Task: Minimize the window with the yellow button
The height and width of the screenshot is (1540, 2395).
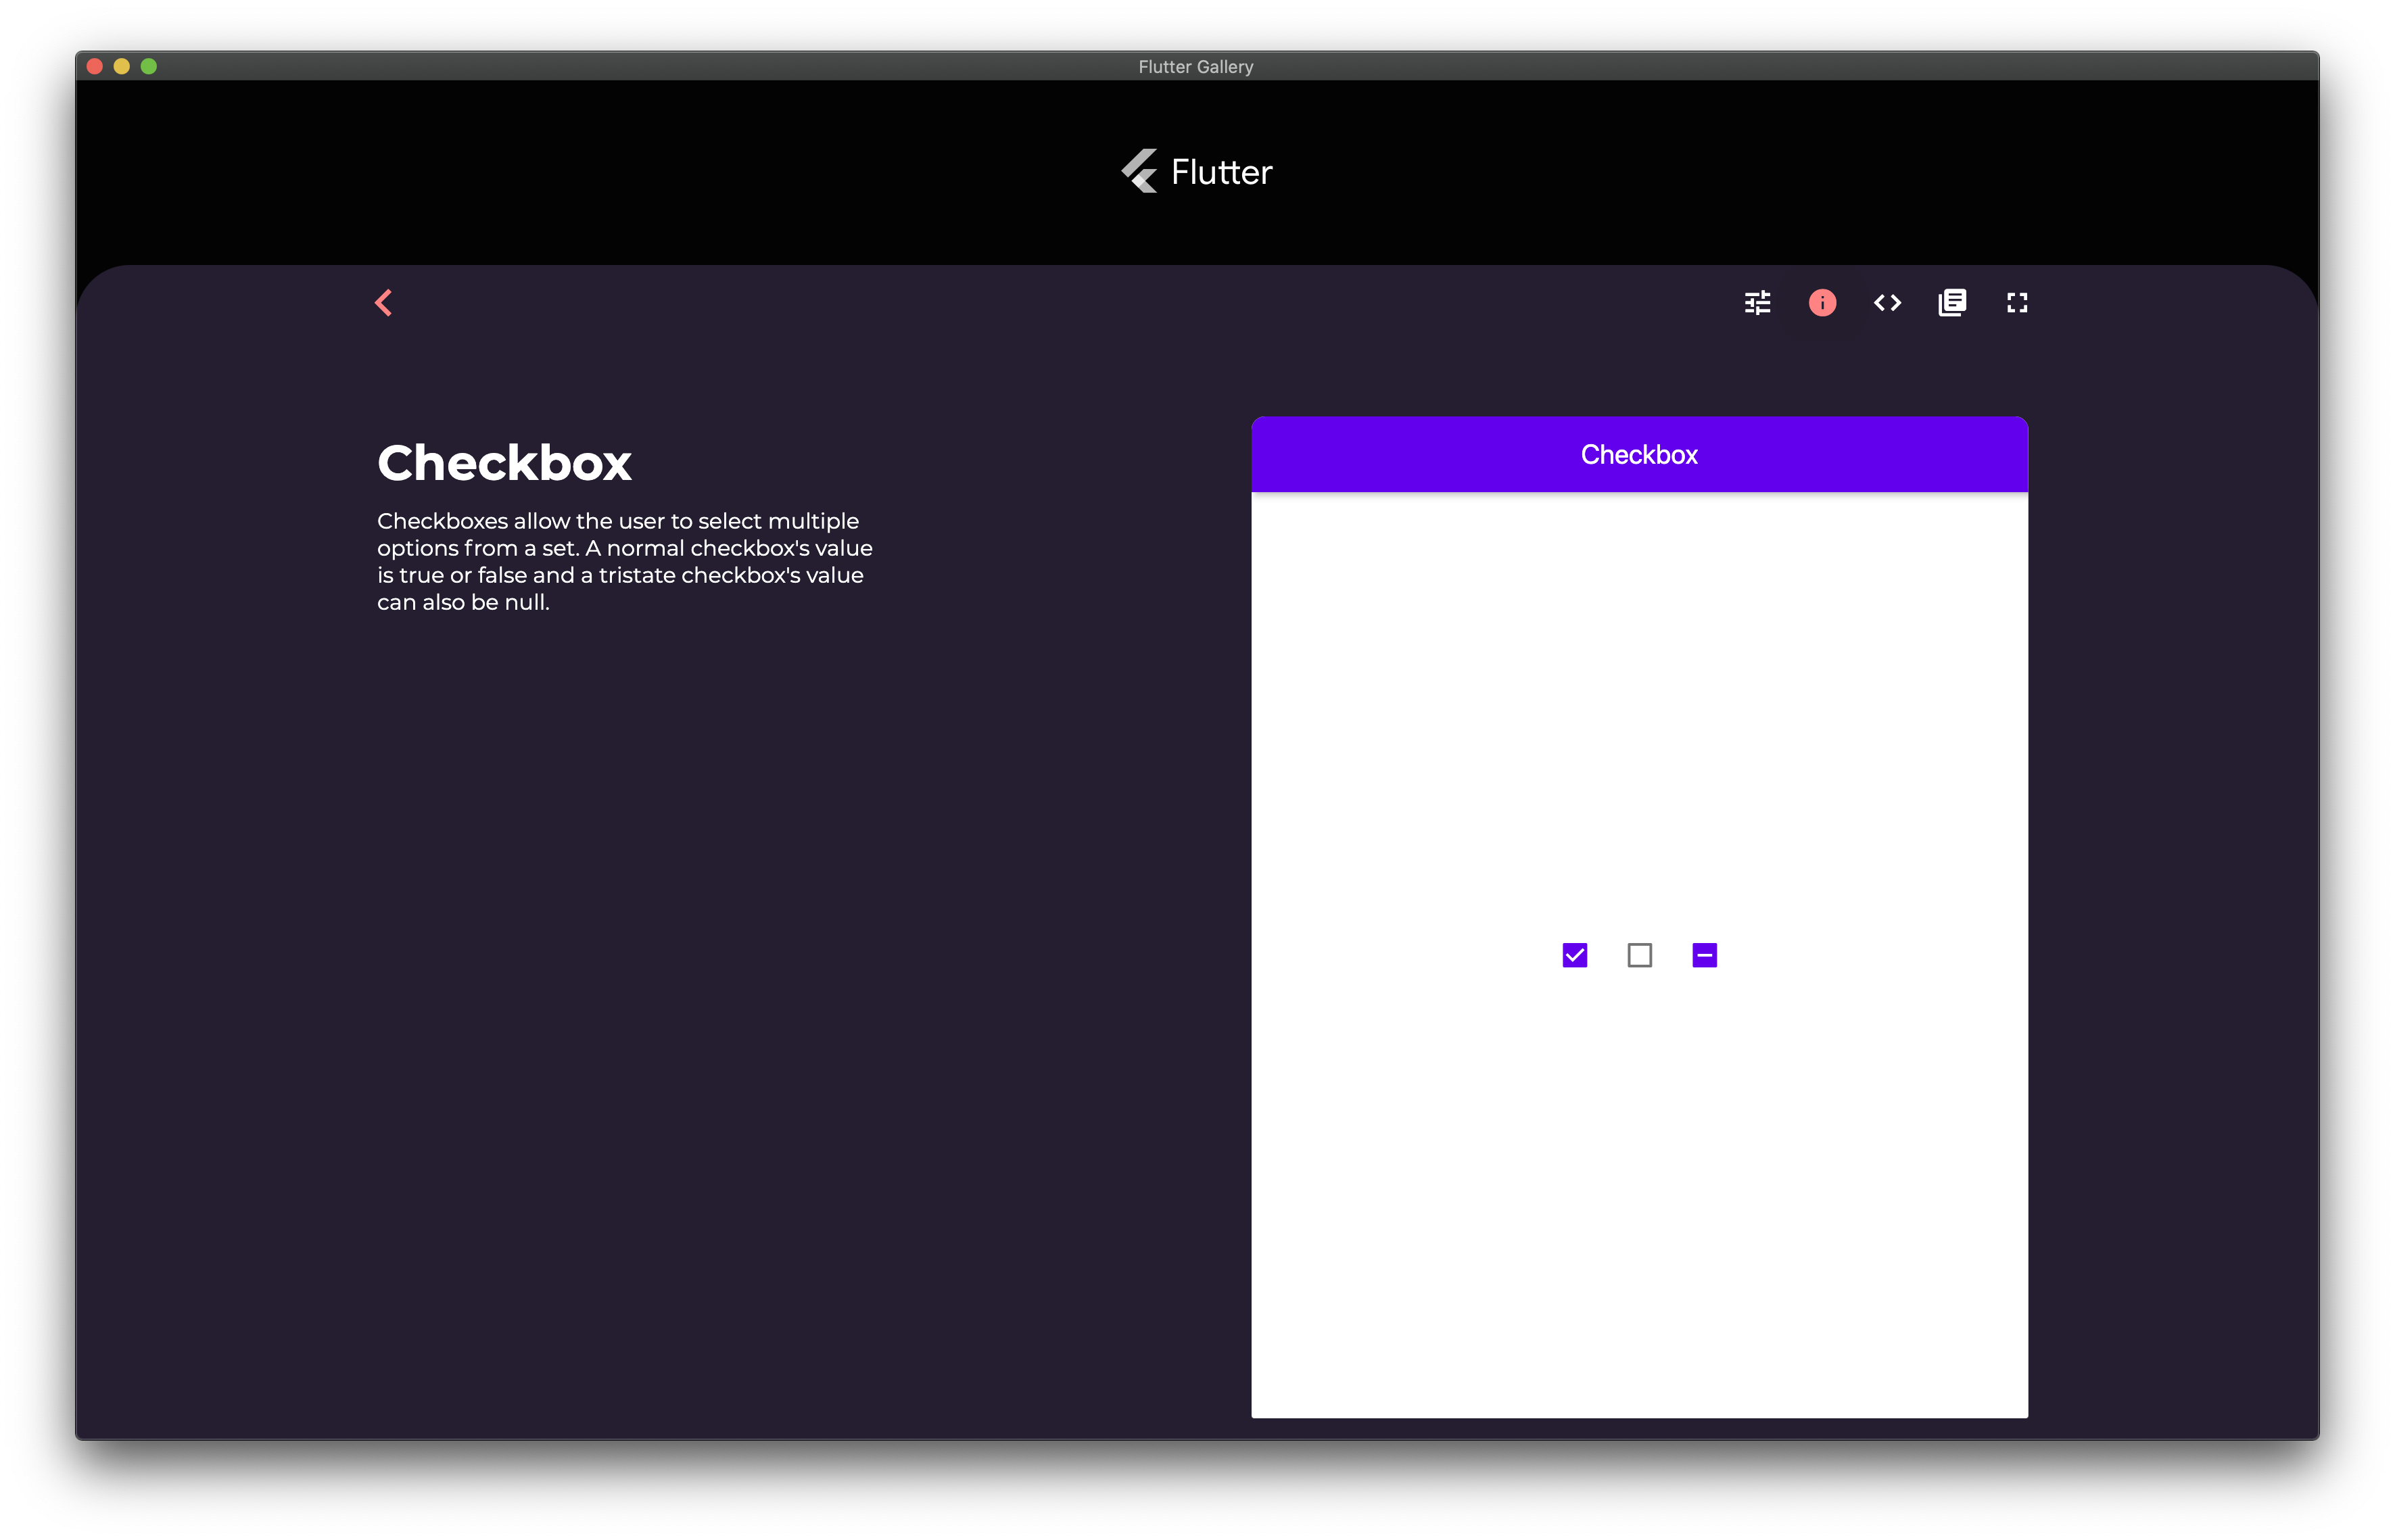Action: coord(122,66)
